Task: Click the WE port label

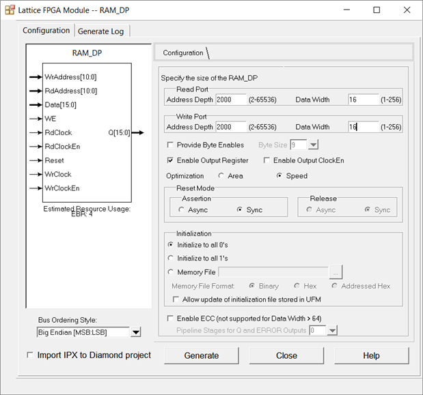Action: click(51, 119)
